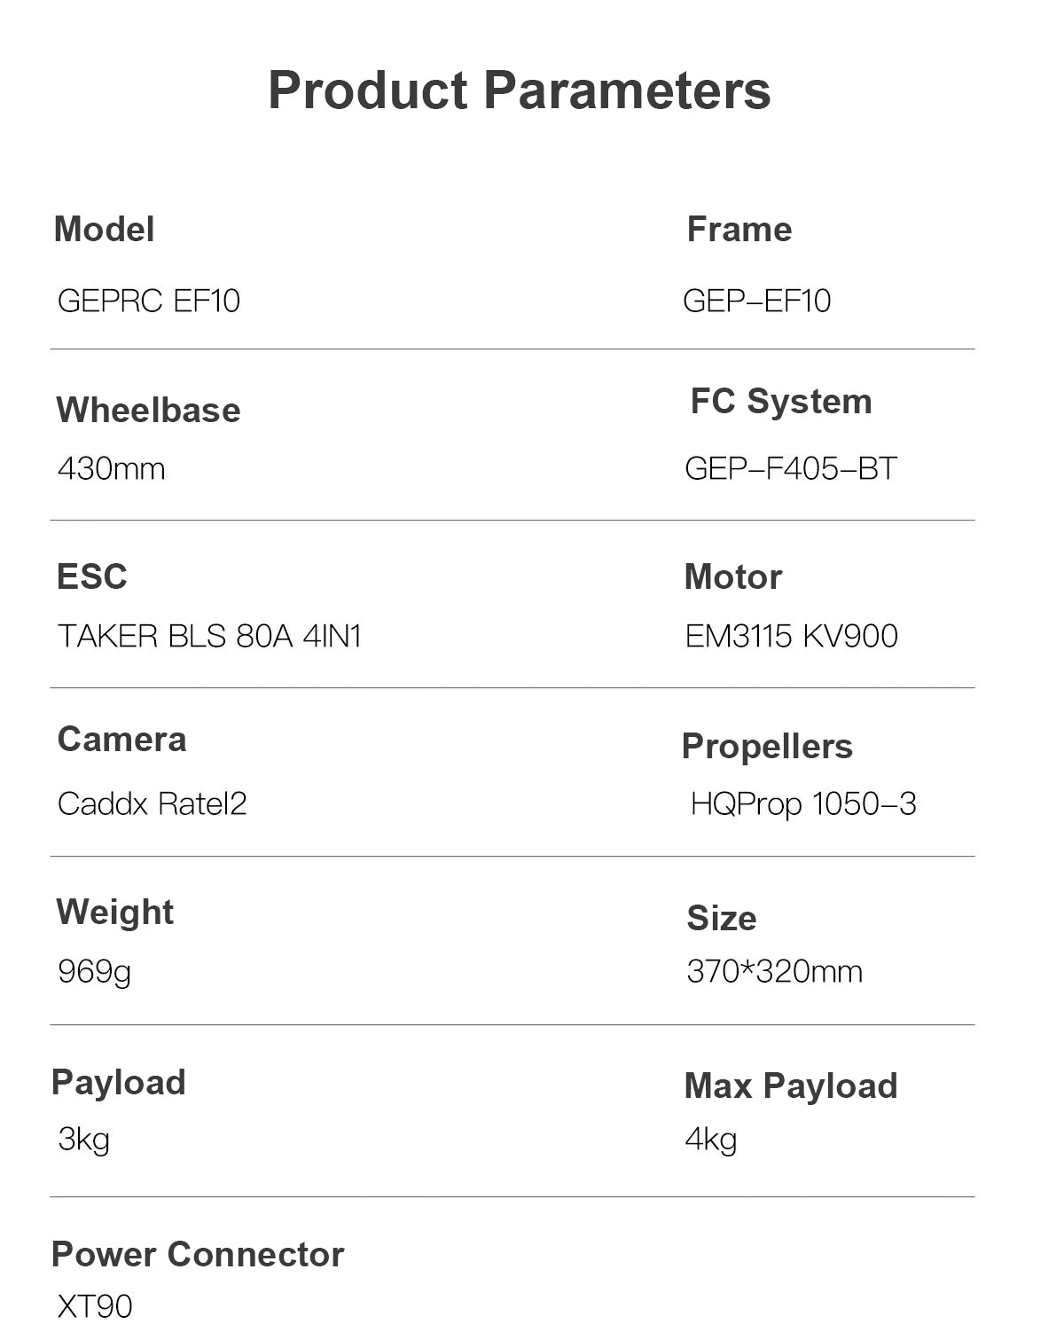Viewport: 1064px width, 1340px height.
Task: Select the GEPRC EF10 model value
Action: [148, 302]
